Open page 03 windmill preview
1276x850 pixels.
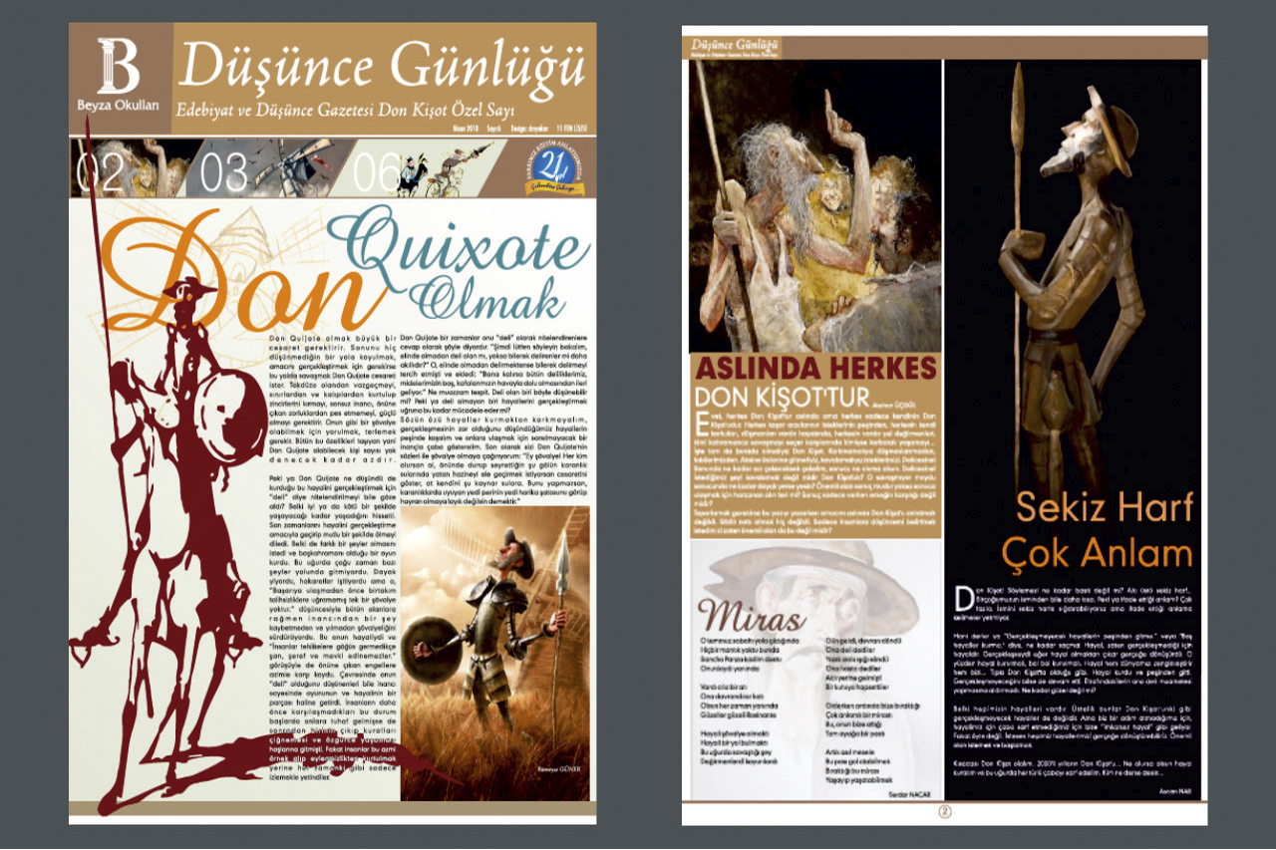[267, 169]
